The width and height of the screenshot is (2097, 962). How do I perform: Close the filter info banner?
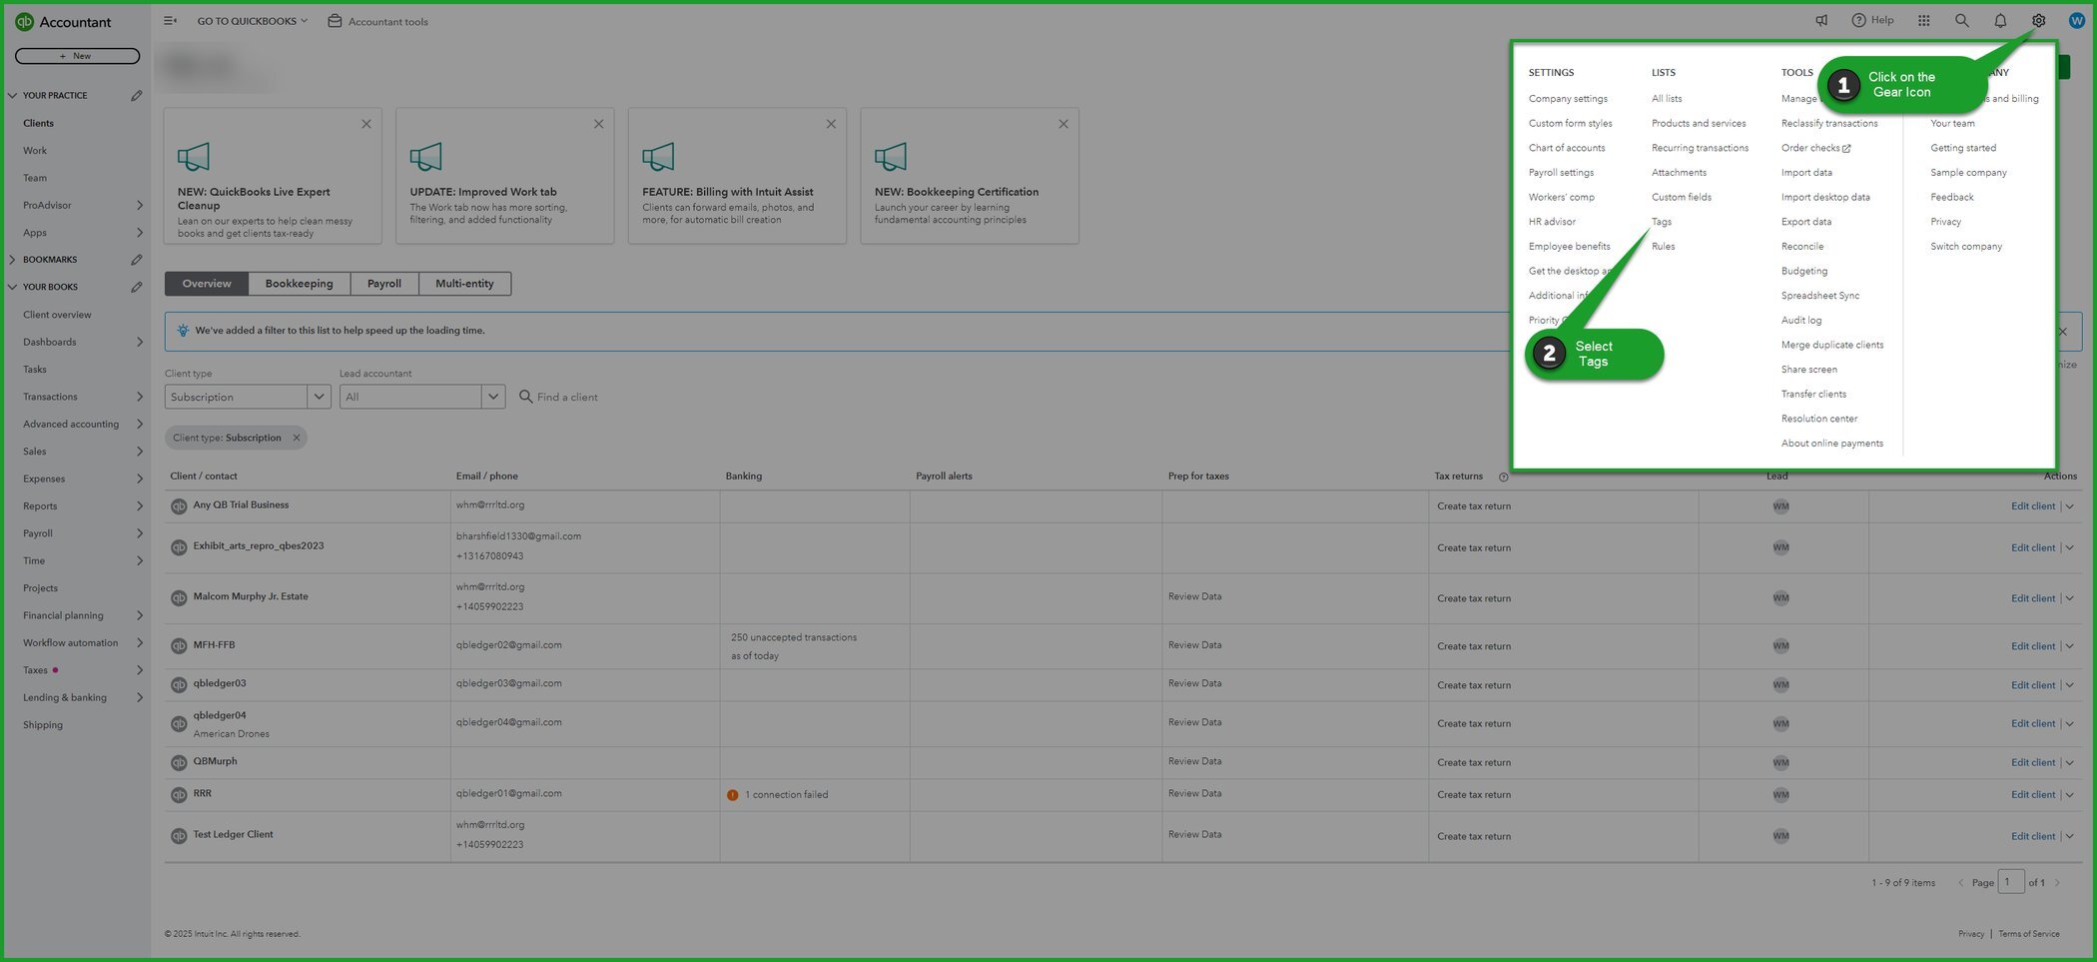click(2062, 332)
